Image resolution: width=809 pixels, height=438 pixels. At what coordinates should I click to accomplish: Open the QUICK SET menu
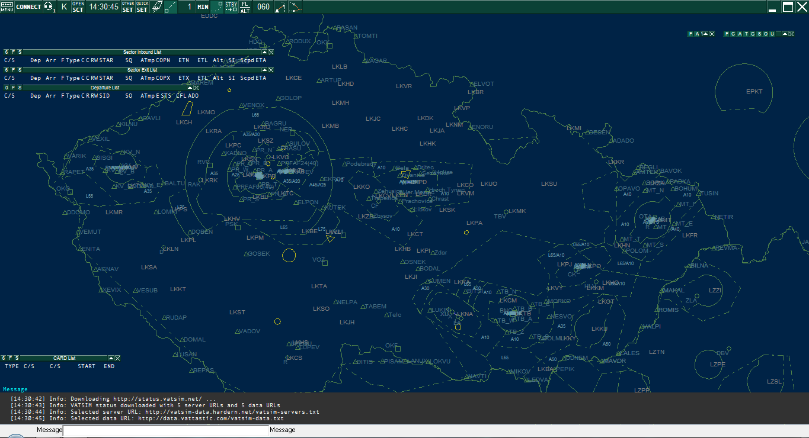tap(142, 7)
